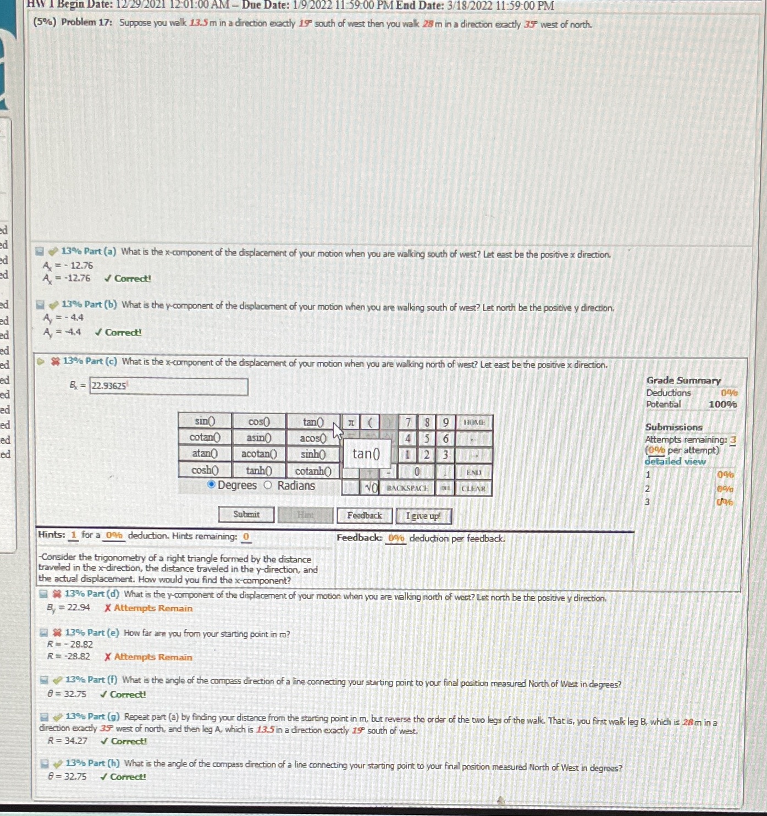Click the grayed-out Hint button
The height and width of the screenshot is (816, 767).
[306, 515]
